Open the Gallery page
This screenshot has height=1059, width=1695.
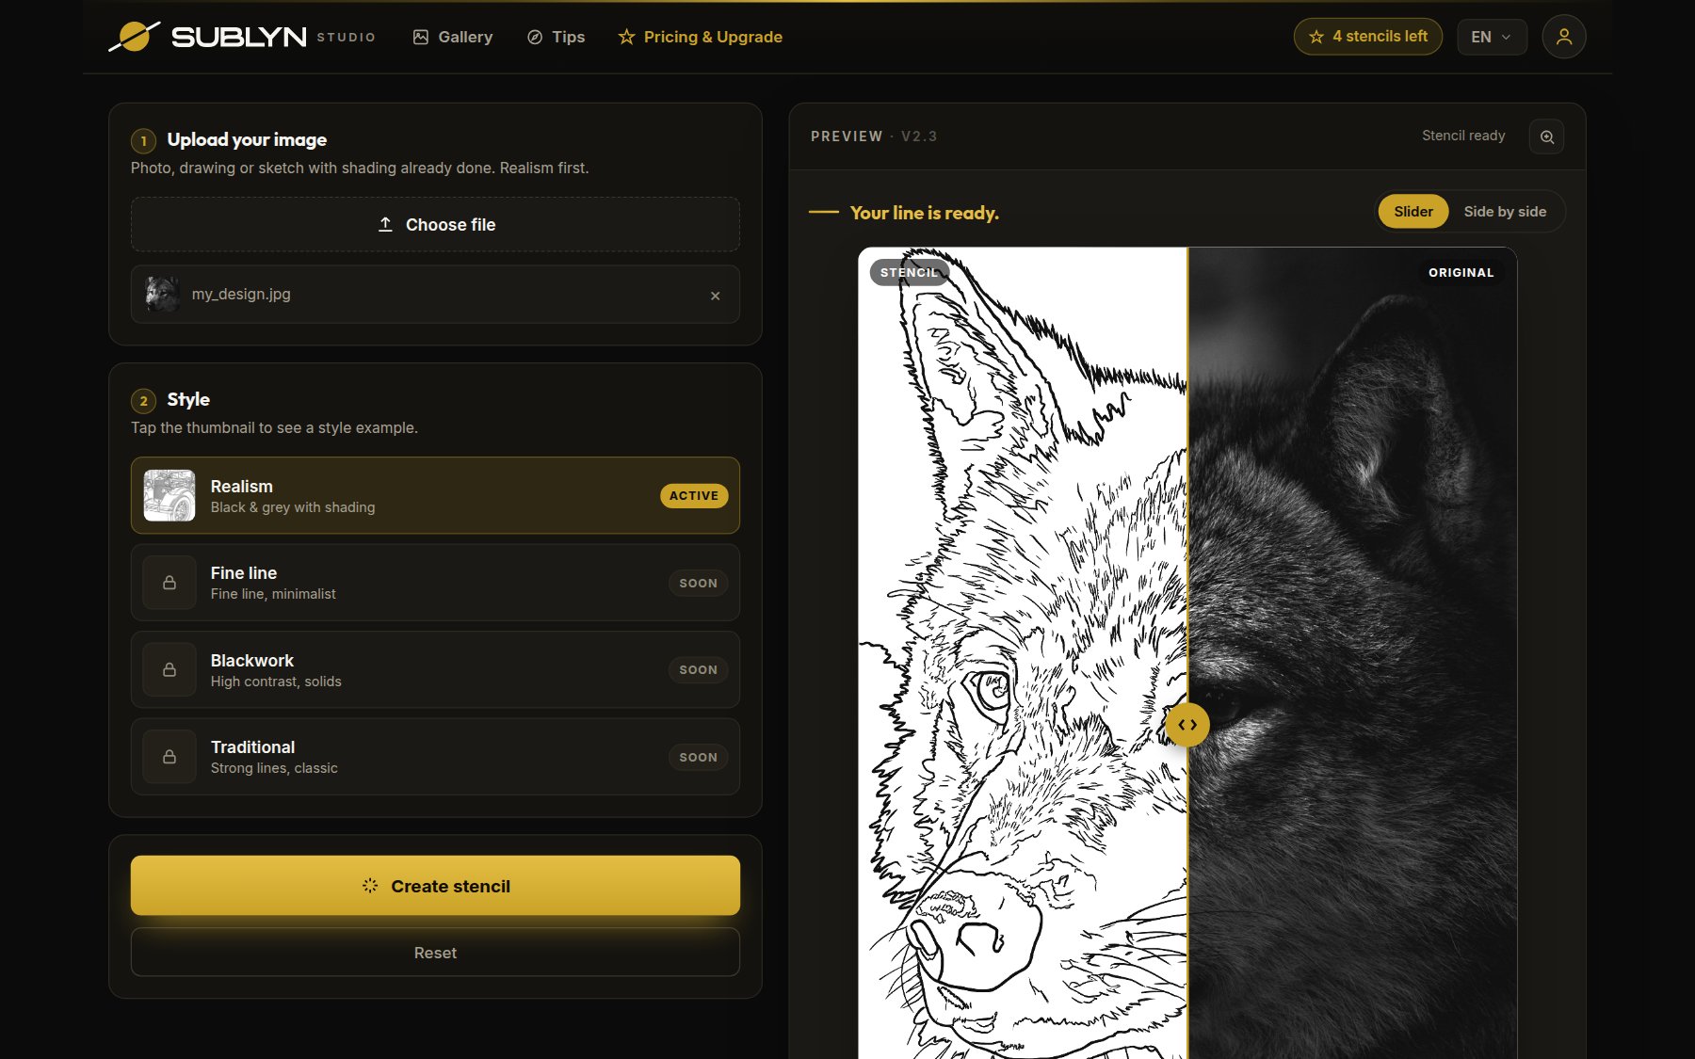point(453,37)
